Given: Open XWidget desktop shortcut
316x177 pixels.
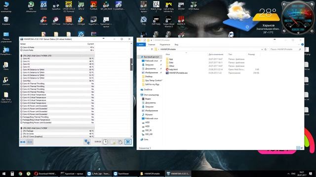Looking at the screenshot, I should (x=81, y=21).
